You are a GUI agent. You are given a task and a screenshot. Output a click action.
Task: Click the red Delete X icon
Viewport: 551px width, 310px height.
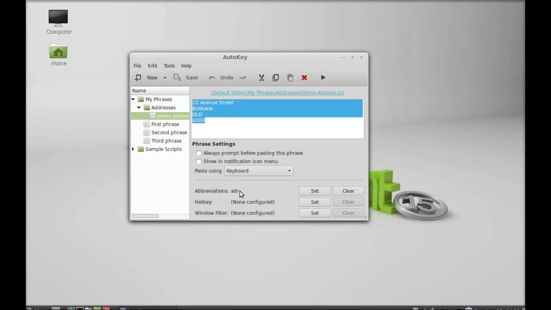click(x=304, y=77)
